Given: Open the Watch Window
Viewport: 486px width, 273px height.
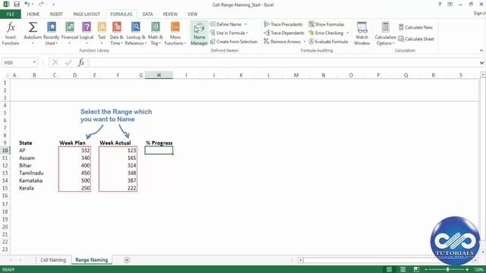Looking at the screenshot, I should (x=361, y=33).
